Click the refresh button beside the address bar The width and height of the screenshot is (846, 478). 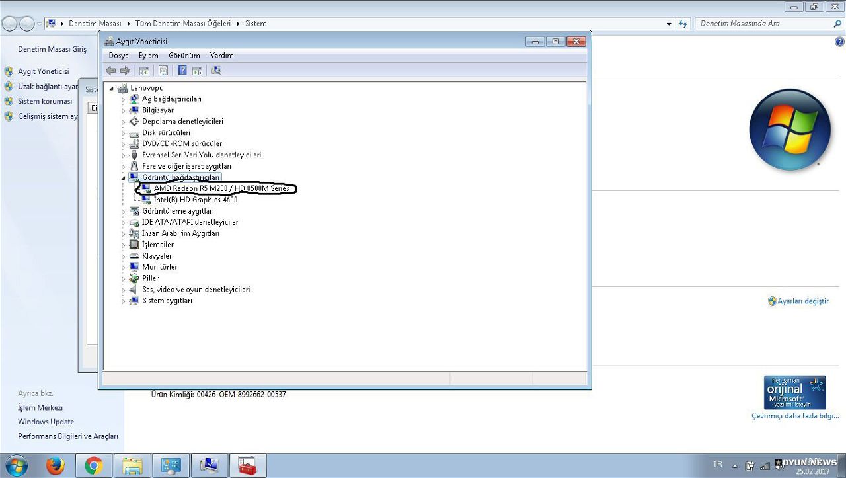coord(684,24)
